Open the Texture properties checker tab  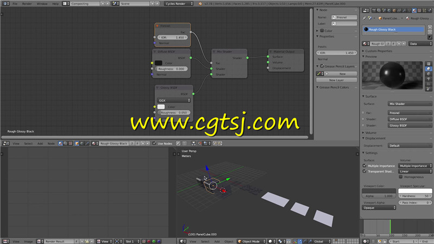click(x=419, y=10)
